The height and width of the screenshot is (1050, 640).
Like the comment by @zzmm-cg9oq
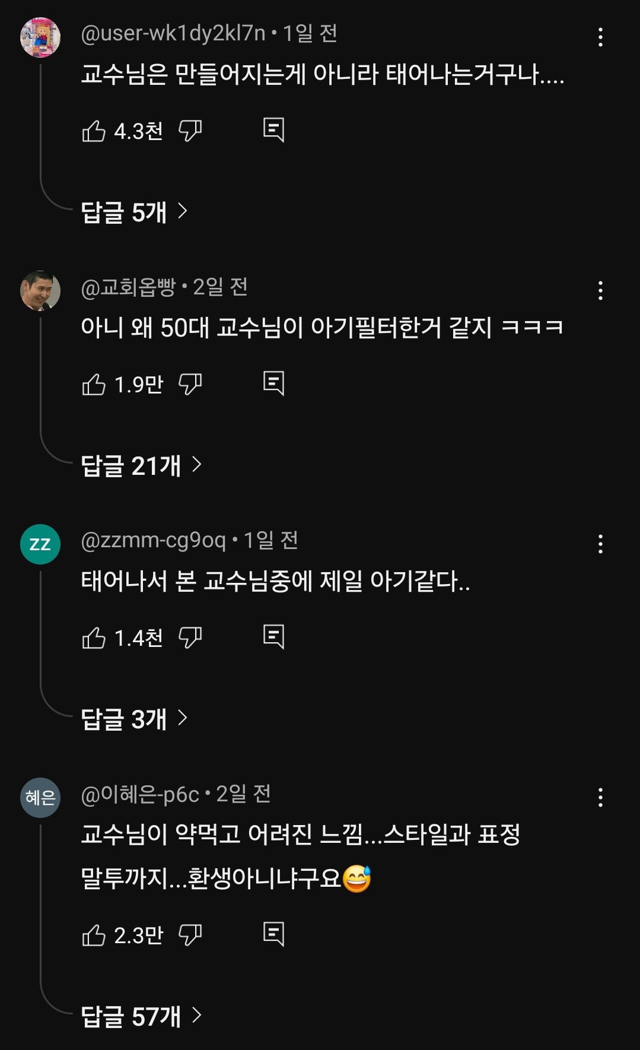94,638
